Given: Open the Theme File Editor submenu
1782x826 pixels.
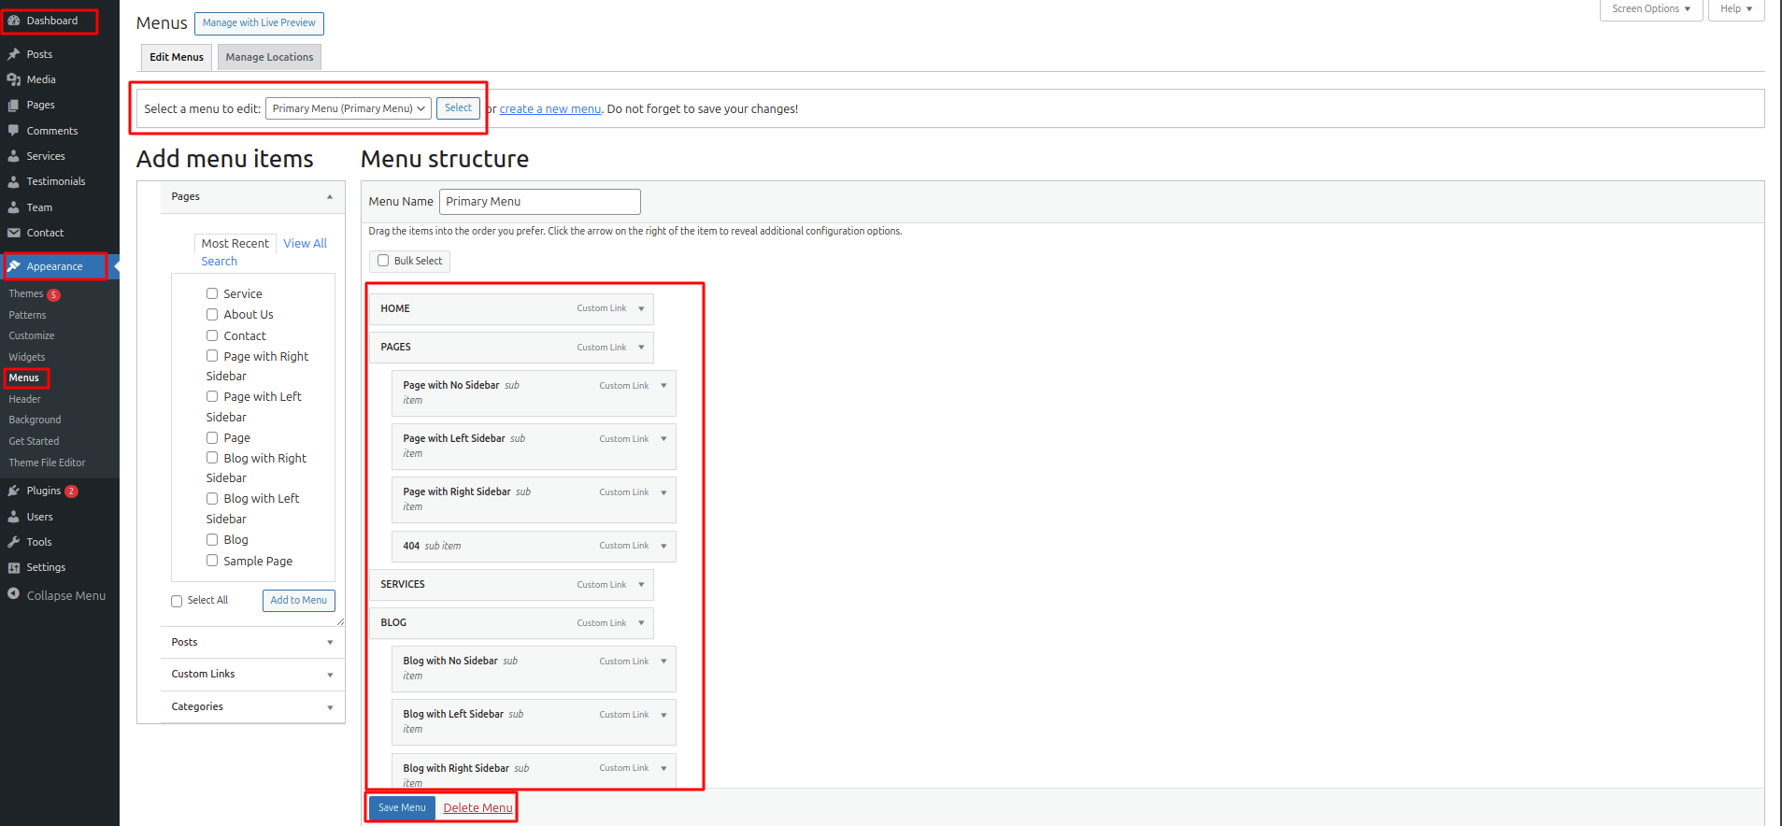Looking at the screenshot, I should coord(47,463).
